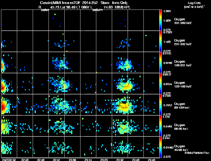Screen dimensions: 211x161
Task: Select the 89-129 keV panel at 22:57
Action: pos(56,105)
